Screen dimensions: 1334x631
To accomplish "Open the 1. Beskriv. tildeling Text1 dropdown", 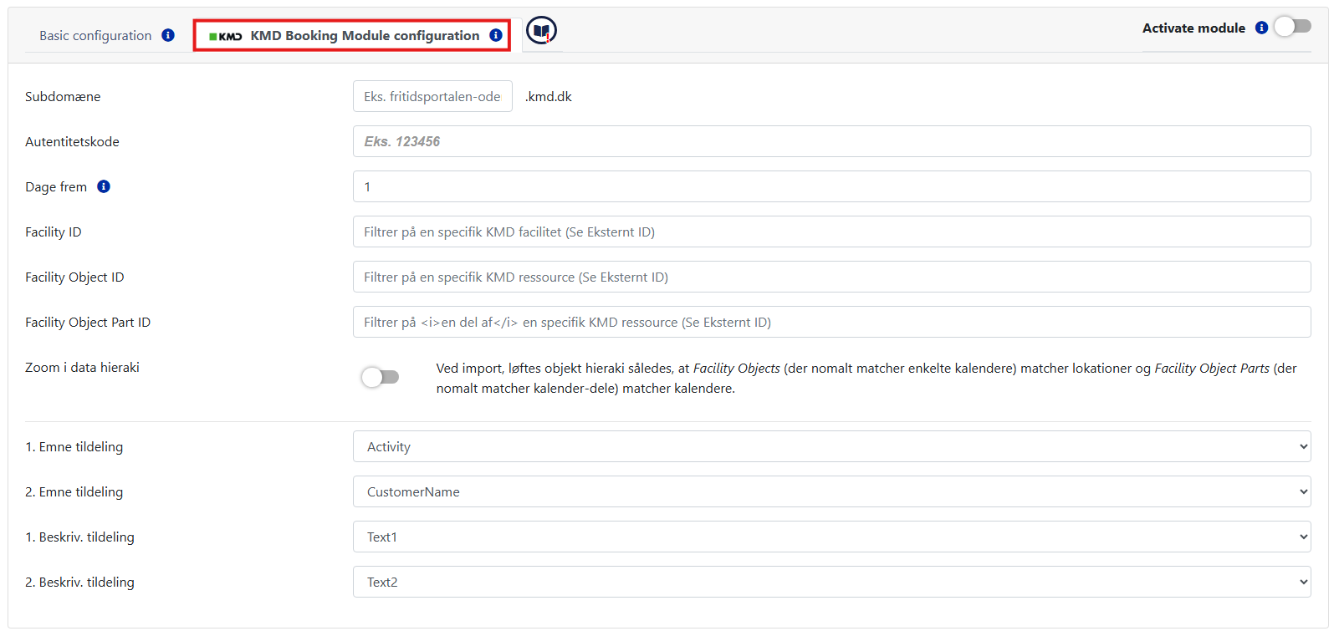I will pyautogui.click(x=831, y=537).
